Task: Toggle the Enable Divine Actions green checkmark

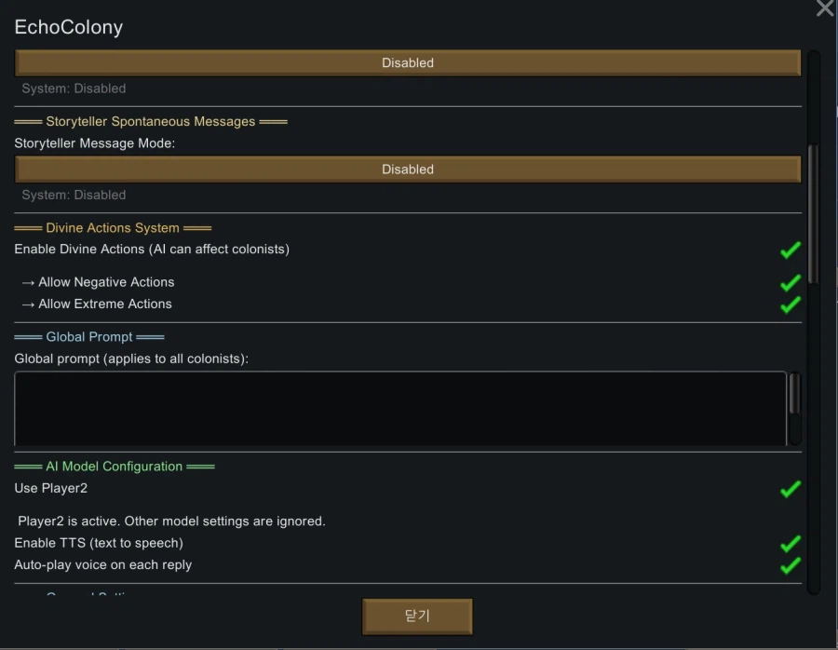Action: [790, 250]
